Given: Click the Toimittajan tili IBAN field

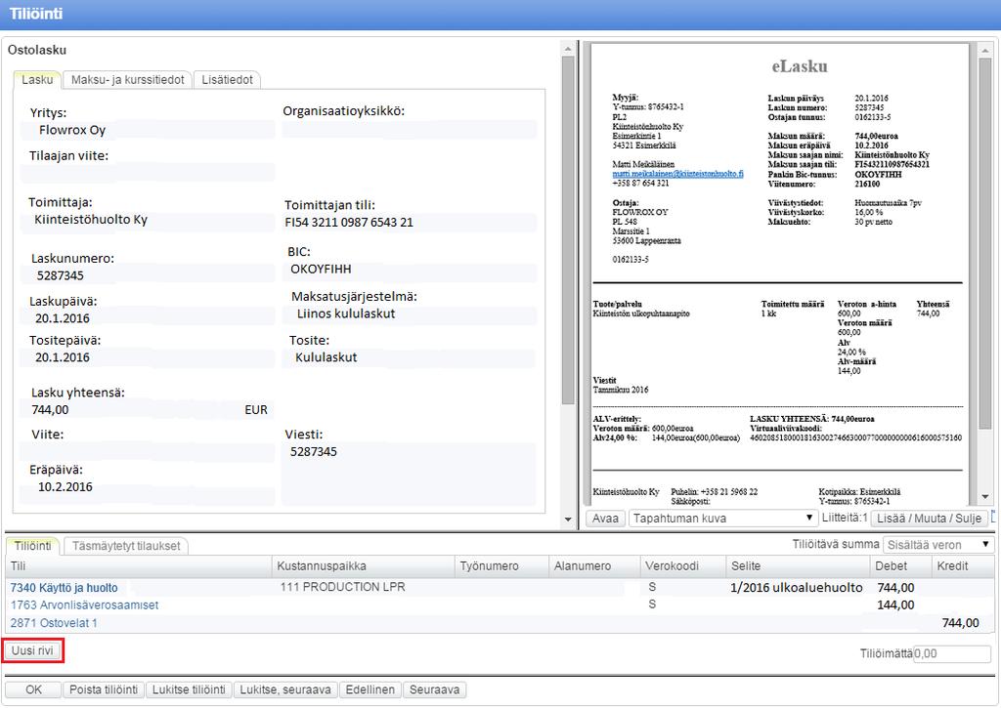Looking at the screenshot, I should [410, 223].
